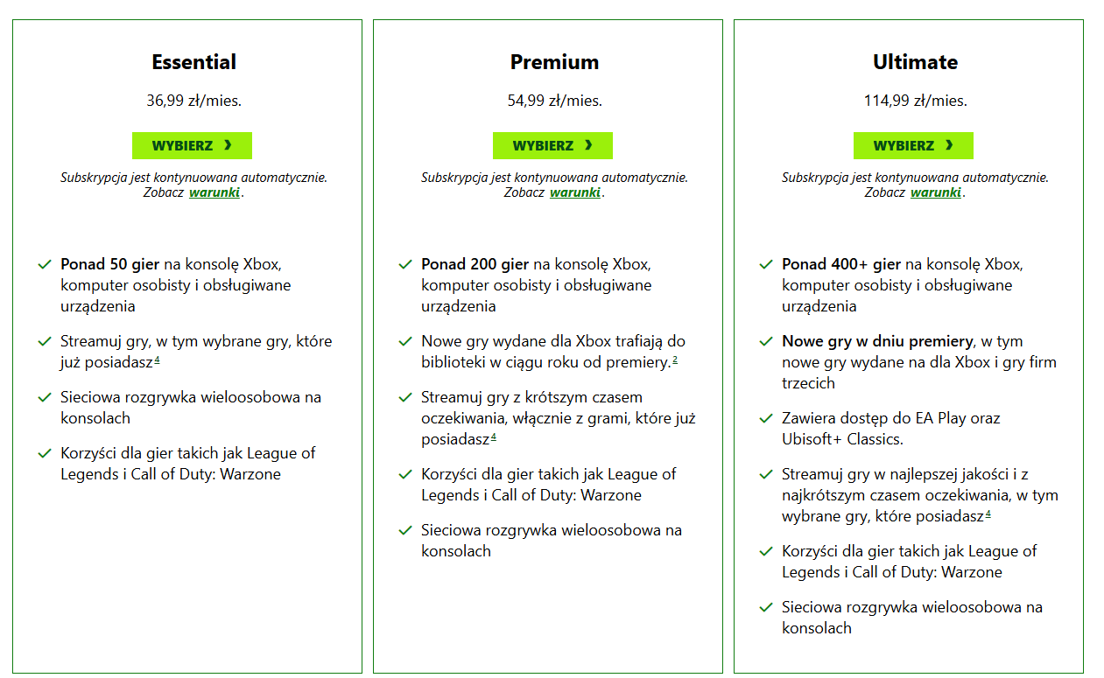Click footnote 4 in Essential streaming feature

click(157, 360)
